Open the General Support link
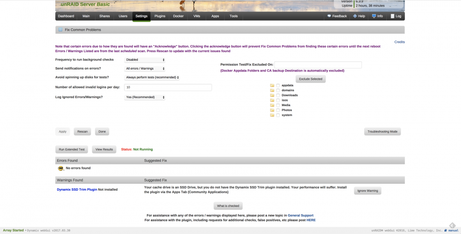Viewport: 461px width, 234px height. click(x=301, y=216)
